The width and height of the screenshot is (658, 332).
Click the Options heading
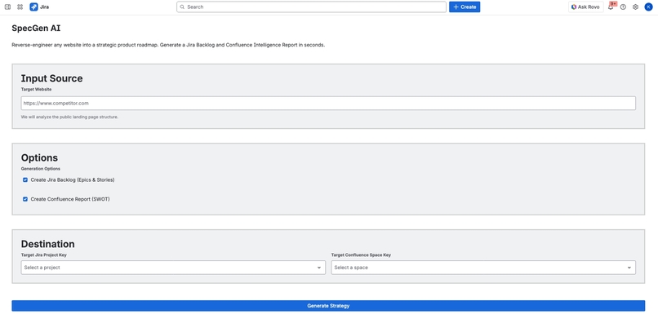(x=39, y=157)
